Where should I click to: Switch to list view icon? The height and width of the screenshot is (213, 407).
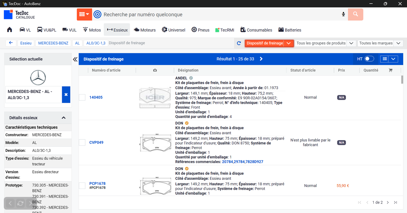tap(385, 59)
